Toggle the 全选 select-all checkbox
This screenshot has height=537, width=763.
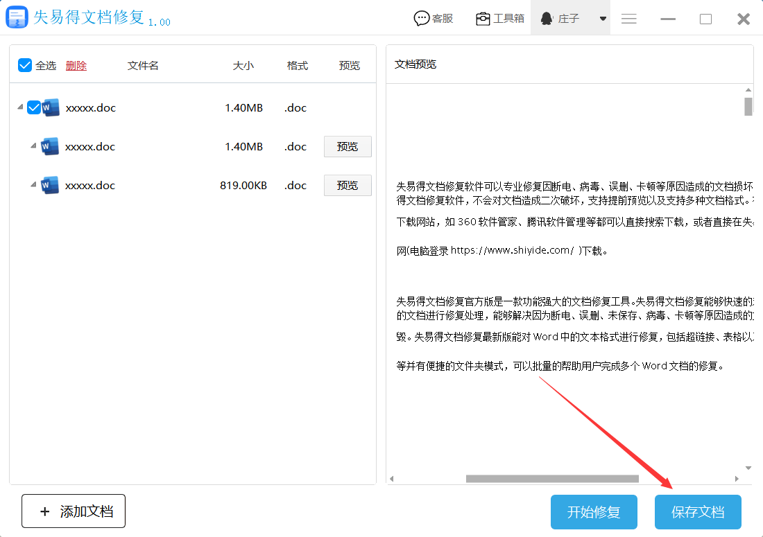[x=25, y=65]
